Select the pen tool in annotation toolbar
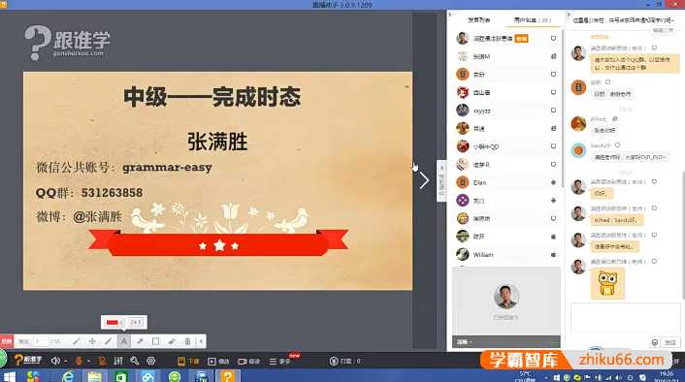685x382 pixels. click(77, 341)
